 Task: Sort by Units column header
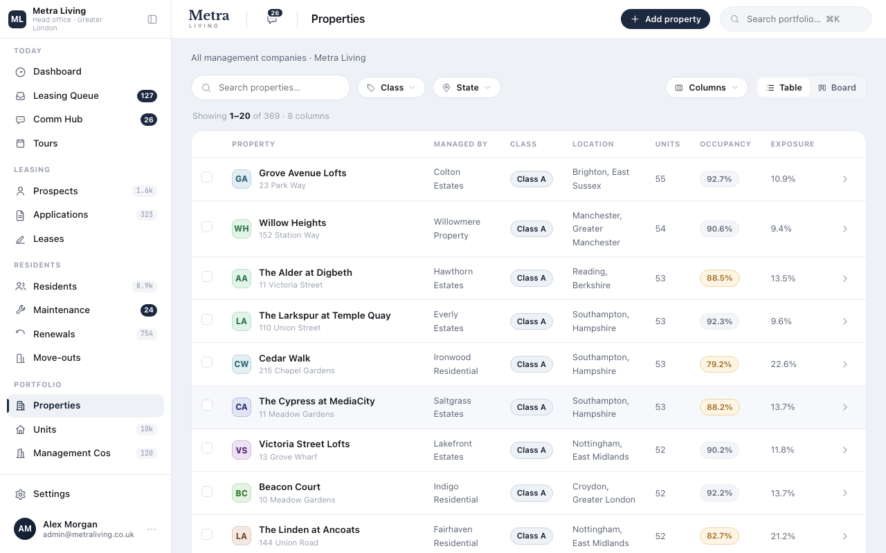click(x=668, y=144)
